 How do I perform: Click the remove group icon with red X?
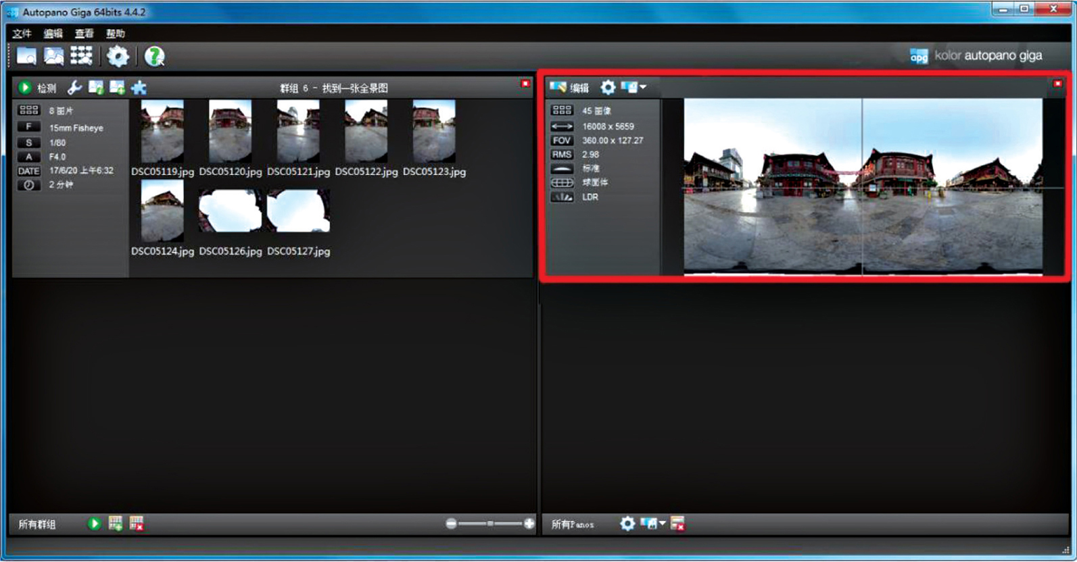137,523
